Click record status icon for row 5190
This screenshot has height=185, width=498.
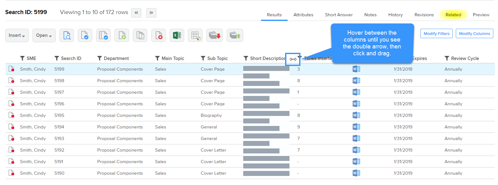[11, 173]
